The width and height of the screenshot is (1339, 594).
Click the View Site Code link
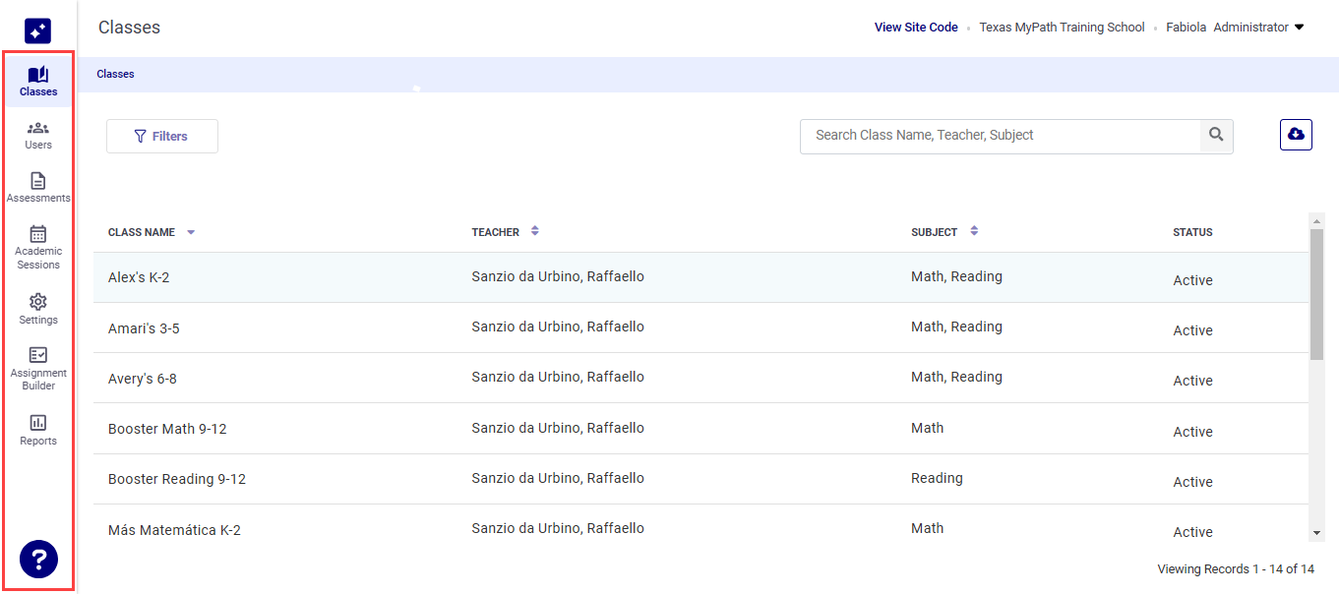(x=916, y=28)
